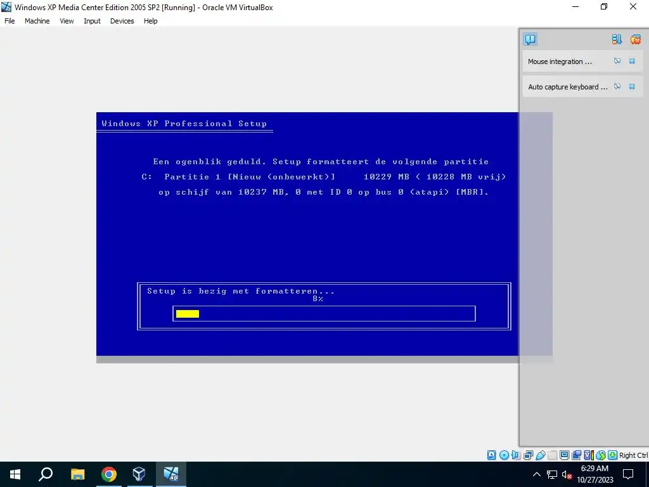Screen dimensions: 649x487
Task: Click the notification sort order icon
Action: (617, 39)
